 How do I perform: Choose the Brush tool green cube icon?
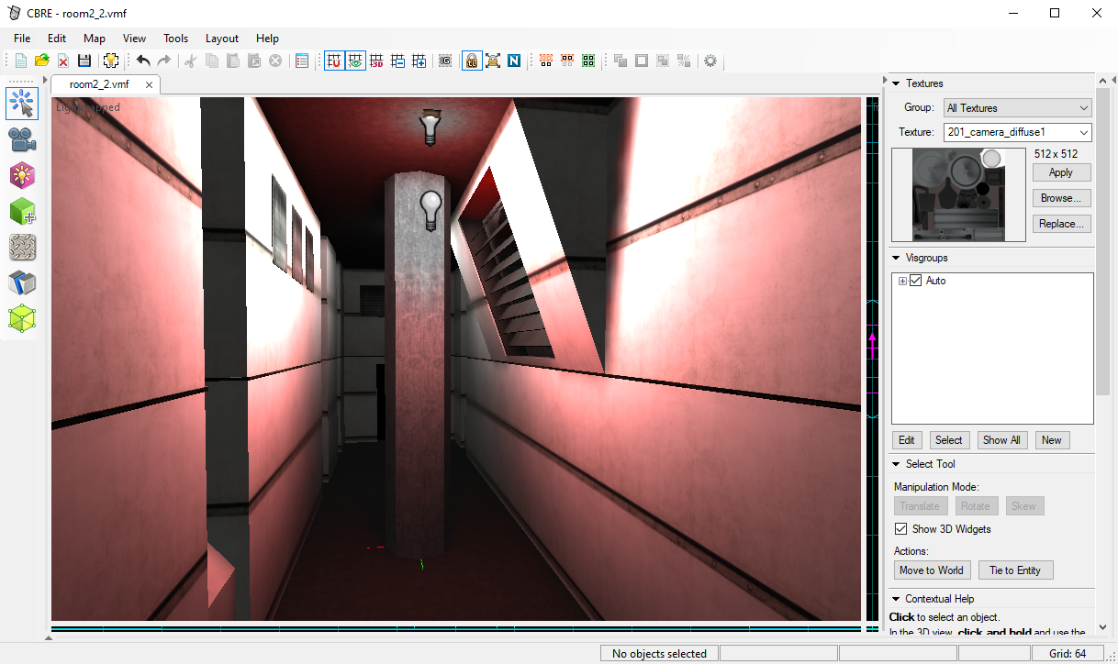click(22, 212)
